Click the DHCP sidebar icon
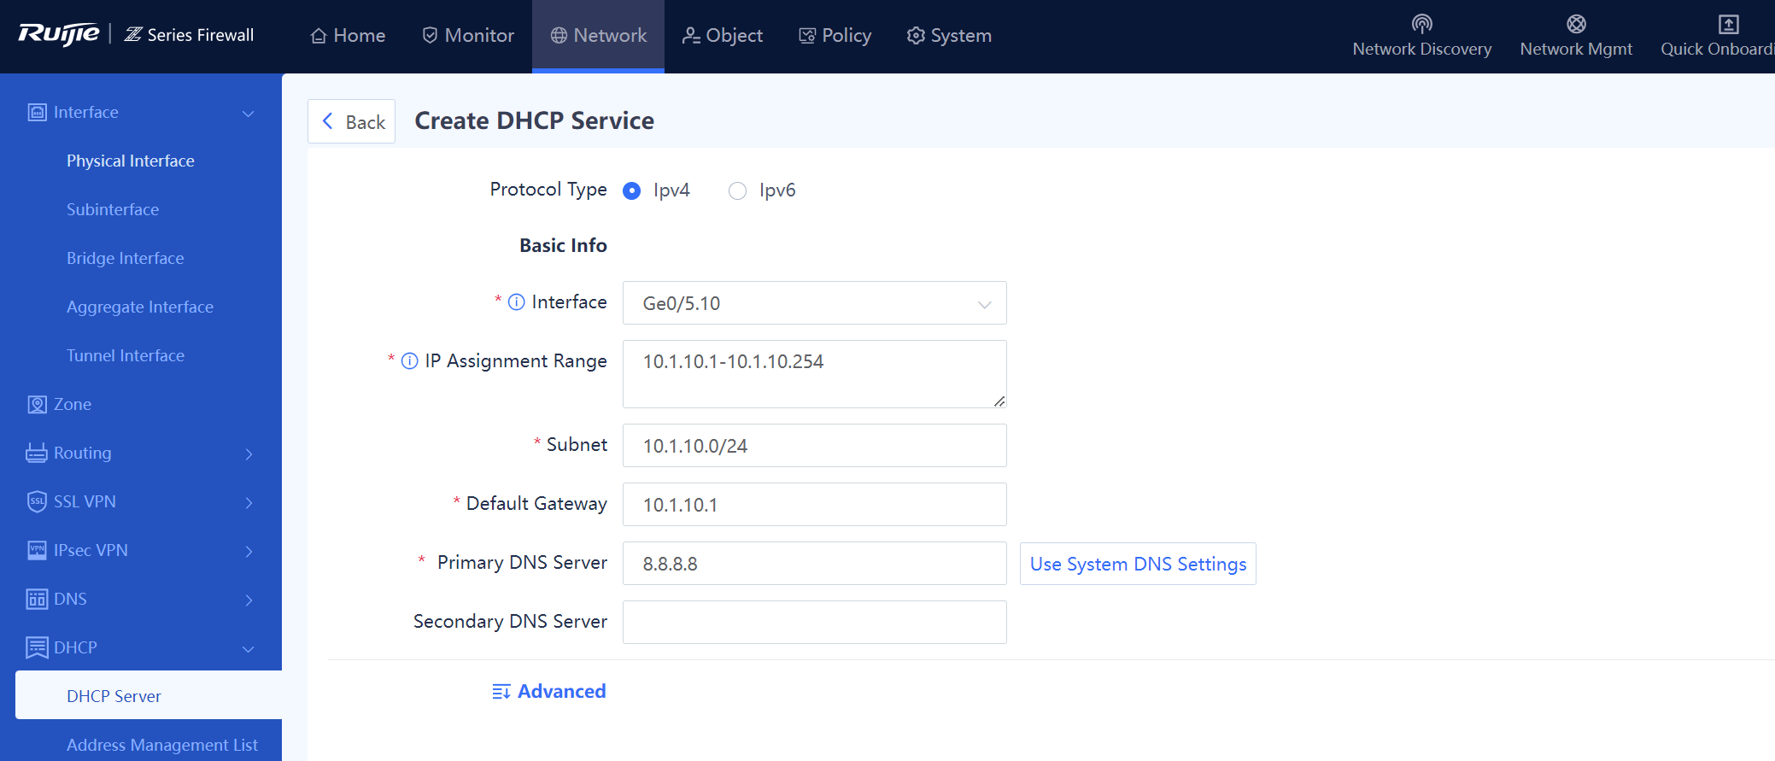Viewport: 1775px width, 761px height. pyautogui.click(x=37, y=647)
